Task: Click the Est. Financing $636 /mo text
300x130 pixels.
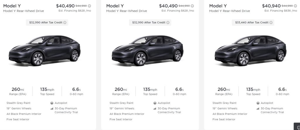Action: click(x=280, y=11)
